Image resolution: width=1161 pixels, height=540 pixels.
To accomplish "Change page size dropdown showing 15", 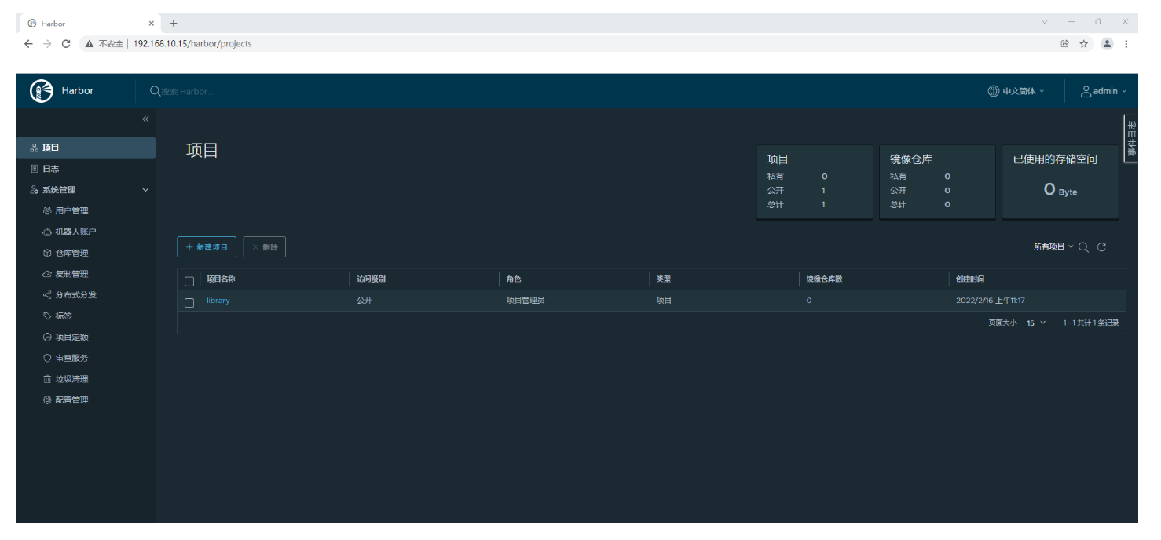I will click(1036, 323).
